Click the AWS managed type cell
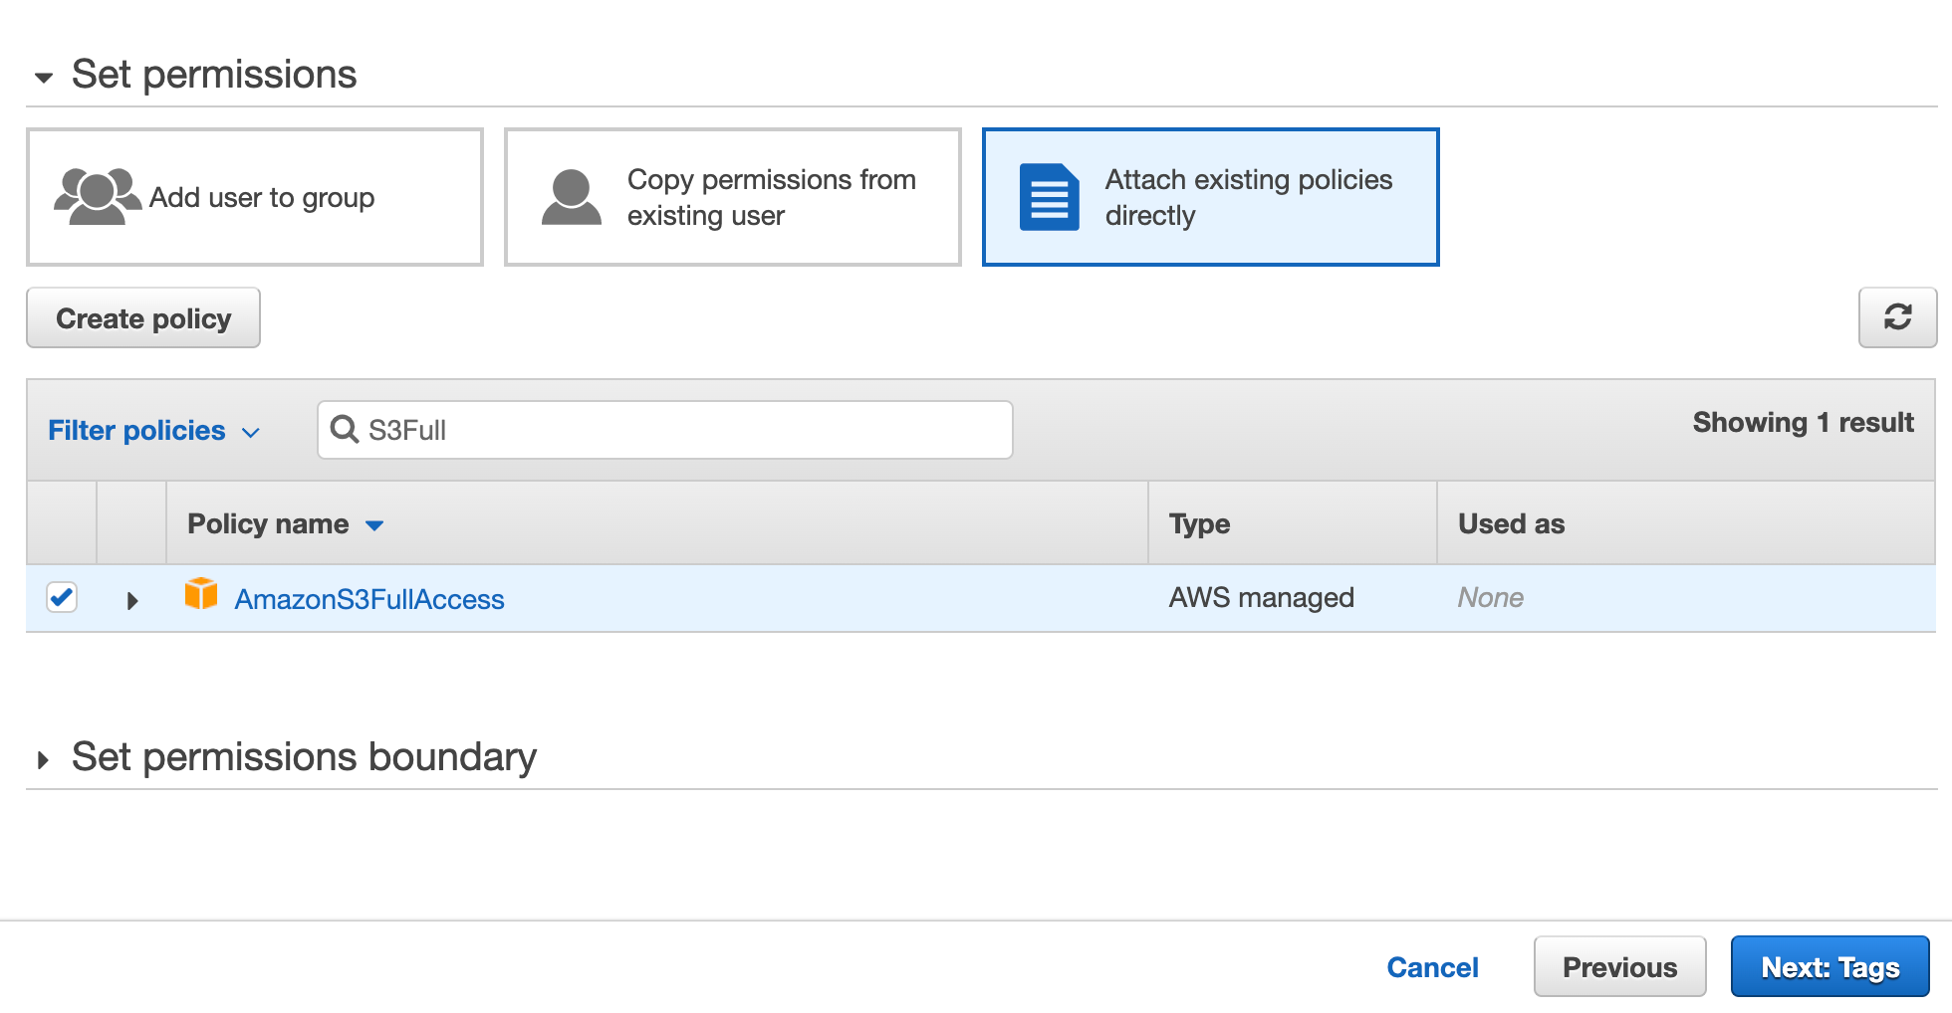1952x1013 pixels. tap(1262, 597)
